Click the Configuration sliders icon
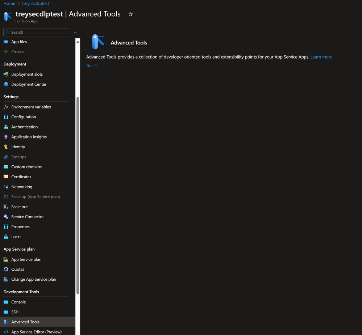Screen dimensions: 362x335 point(6,117)
